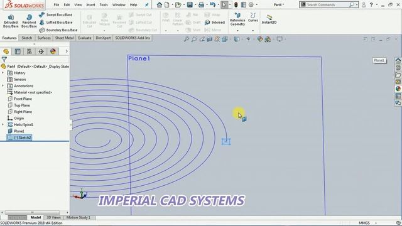Click the Undo arrow
The height and width of the screenshot is (226, 402).
pos(212,4)
